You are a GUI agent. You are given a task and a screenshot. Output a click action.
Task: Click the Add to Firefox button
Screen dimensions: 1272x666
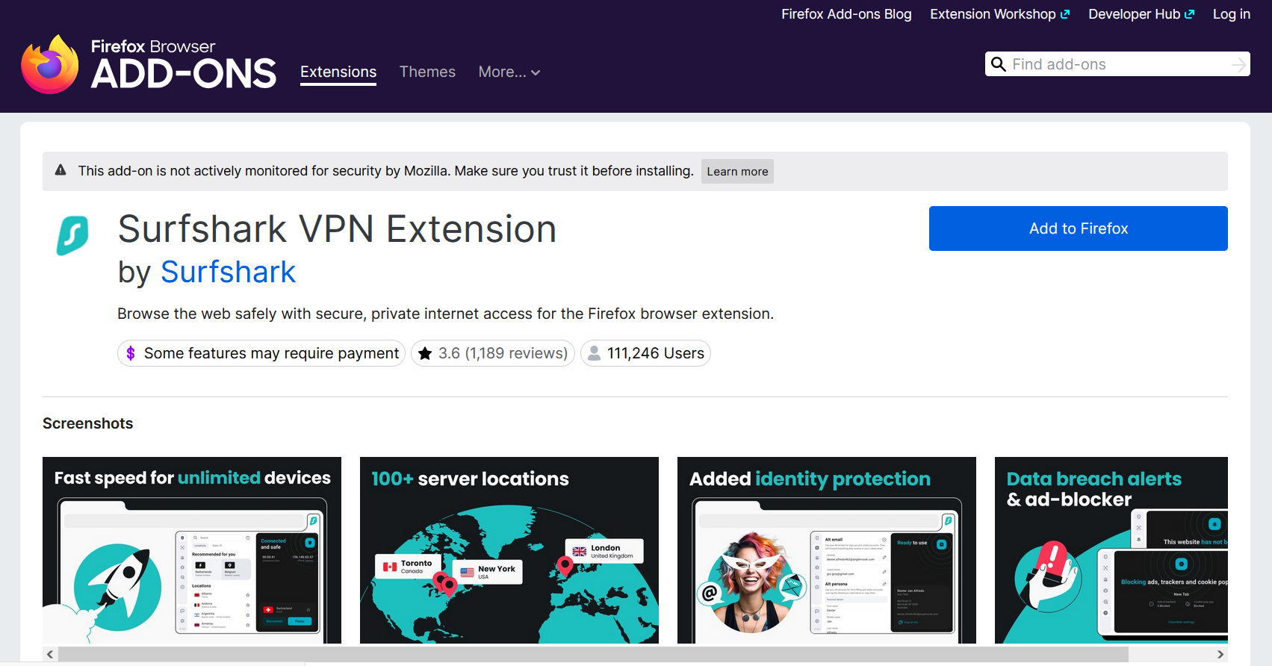coord(1078,228)
